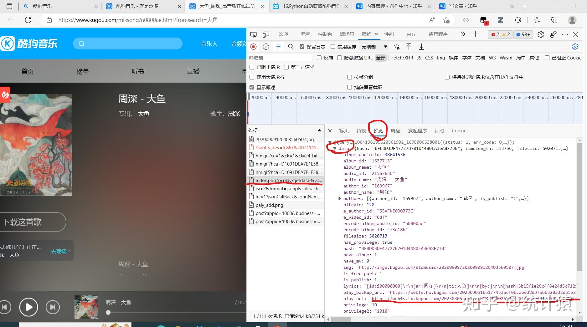Click the 音乐人 header link
The image size is (587, 327).
coord(209,44)
